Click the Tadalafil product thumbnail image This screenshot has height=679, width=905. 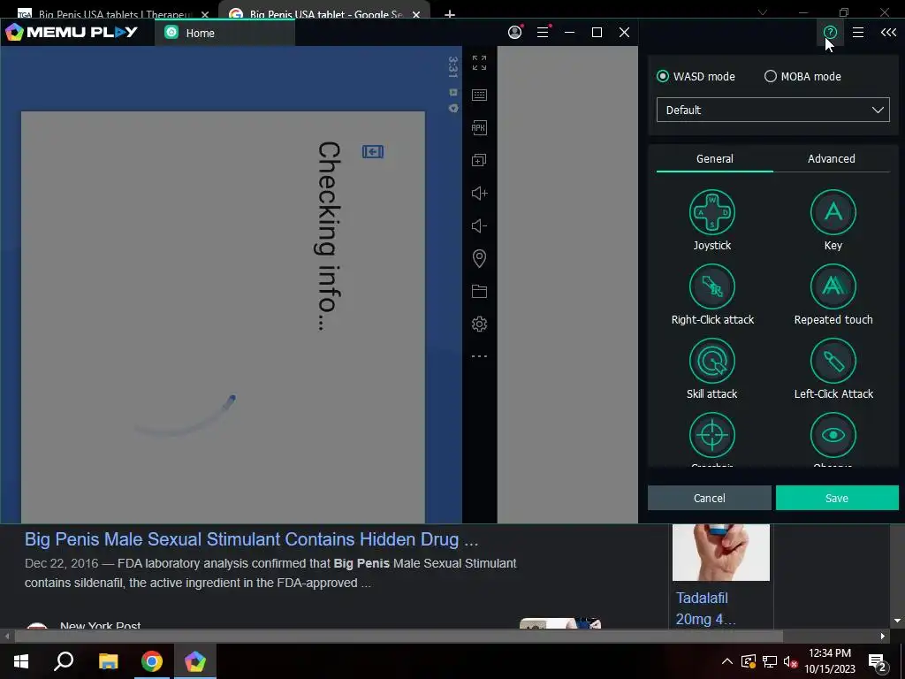pyautogui.click(x=721, y=552)
